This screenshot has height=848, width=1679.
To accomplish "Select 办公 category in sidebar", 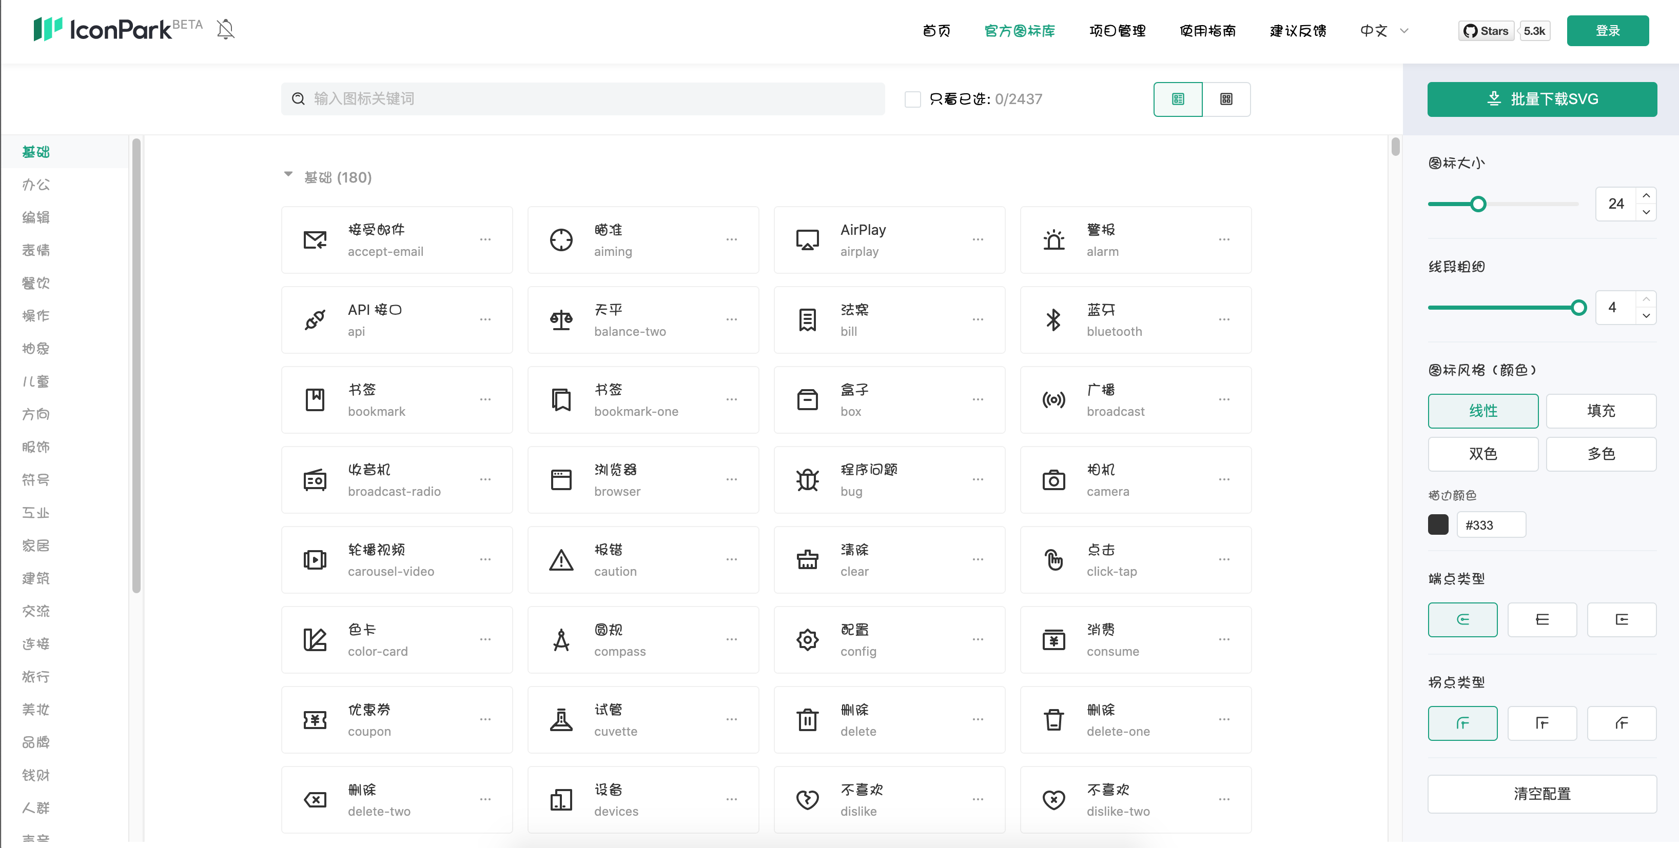I will click(36, 185).
